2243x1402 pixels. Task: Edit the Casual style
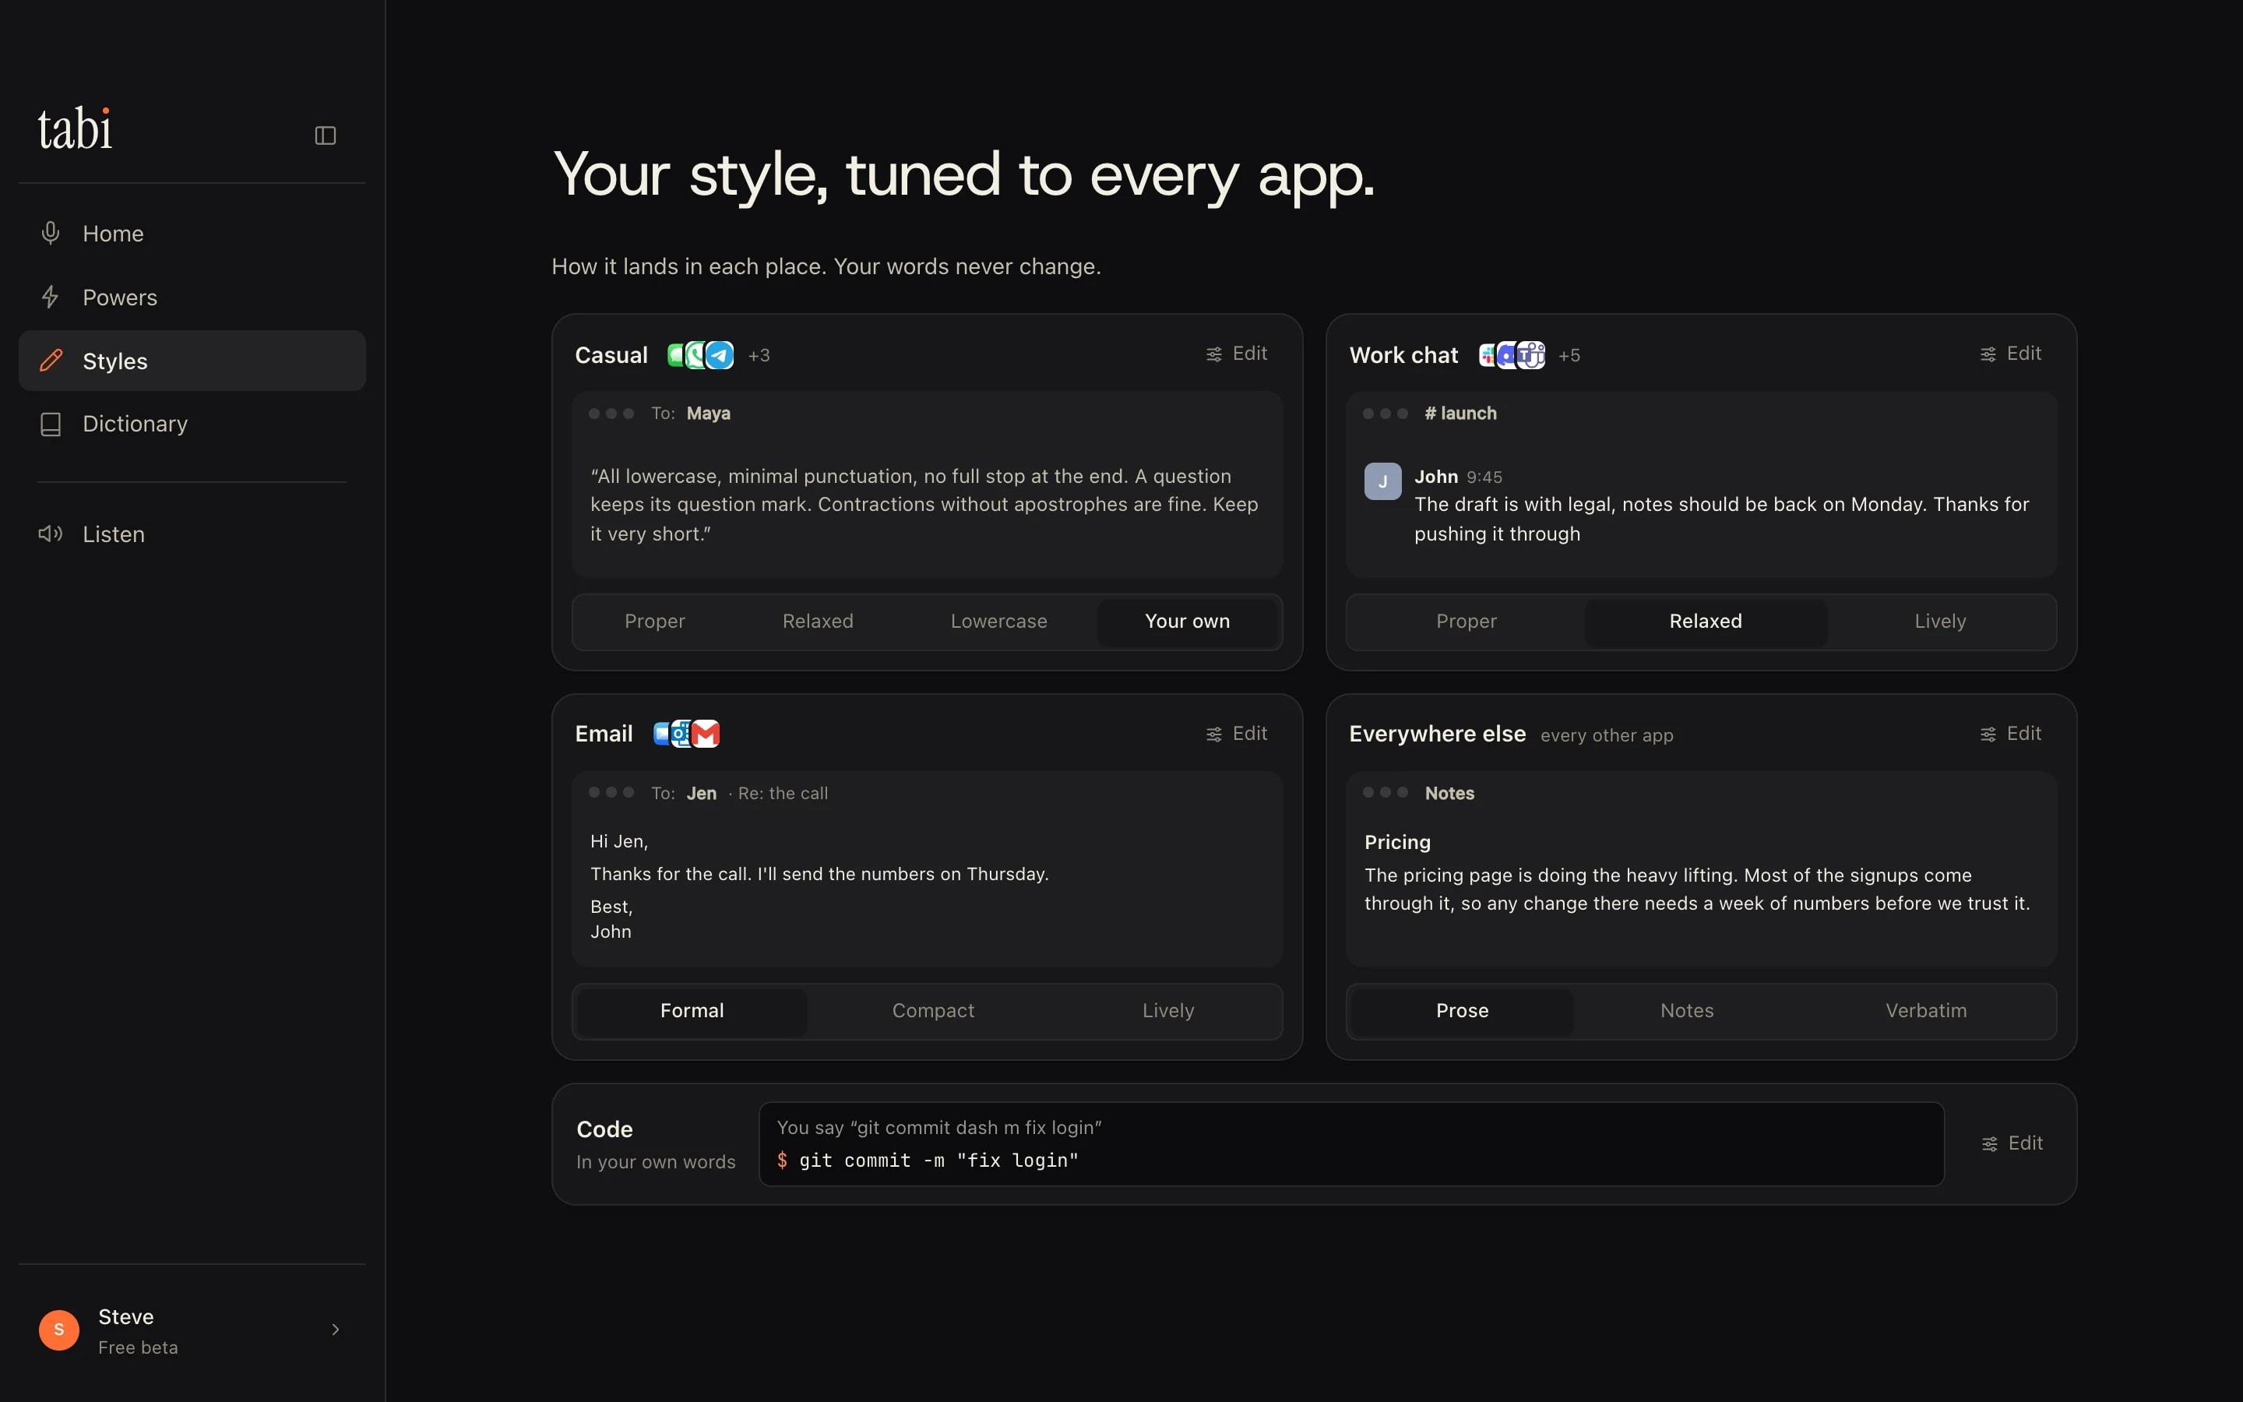[x=1237, y=354]
